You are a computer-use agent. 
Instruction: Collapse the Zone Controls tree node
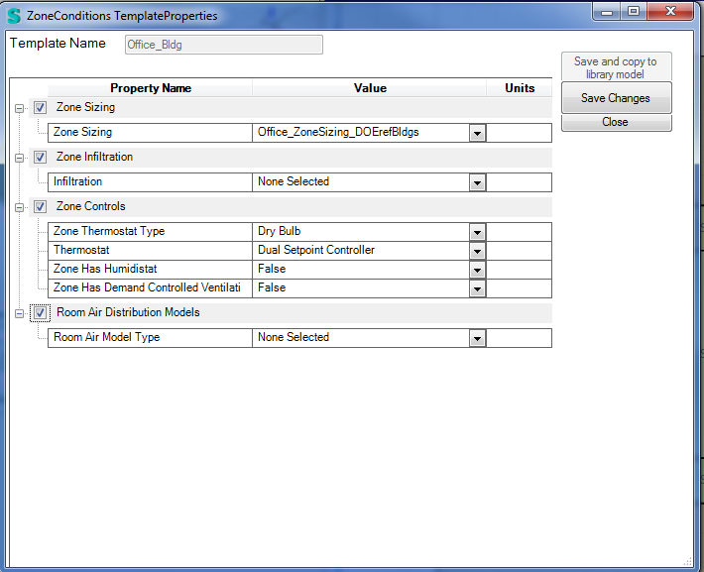[19, 206]
